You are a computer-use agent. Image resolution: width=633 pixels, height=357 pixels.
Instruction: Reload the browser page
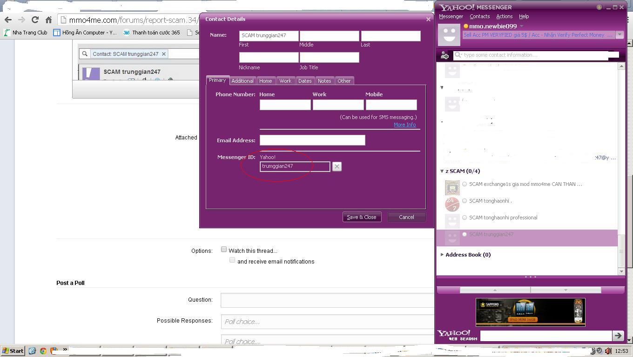coord(35,20)
